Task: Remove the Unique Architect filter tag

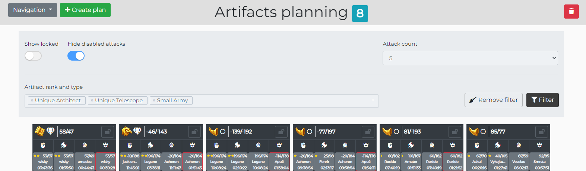Action: (32, 100)
